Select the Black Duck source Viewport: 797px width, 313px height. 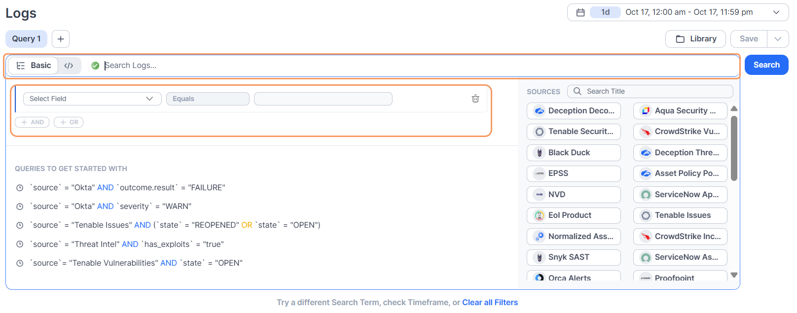click(574, 153)
